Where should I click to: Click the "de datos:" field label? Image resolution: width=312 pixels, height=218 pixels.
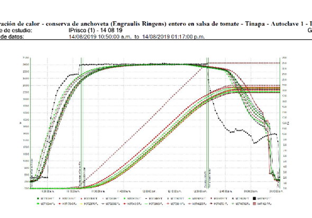pos(12,37)
